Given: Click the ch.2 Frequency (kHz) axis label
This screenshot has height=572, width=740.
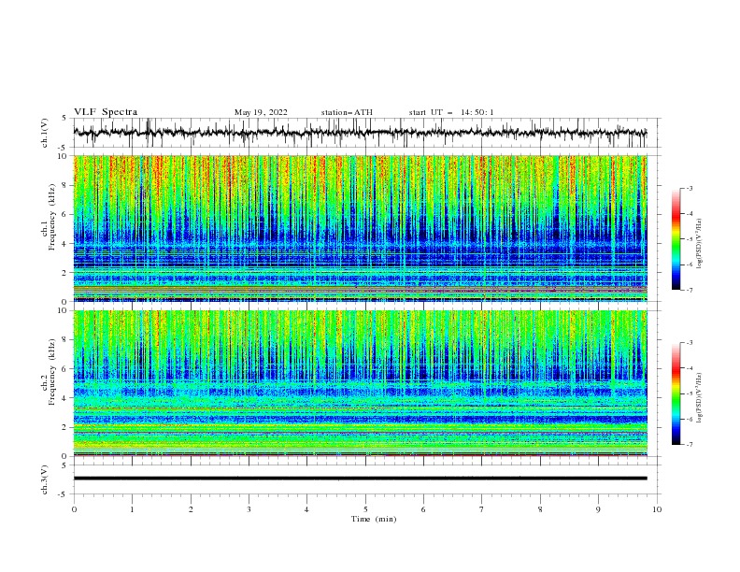Looking at the screenshot, I should [49, 372].
